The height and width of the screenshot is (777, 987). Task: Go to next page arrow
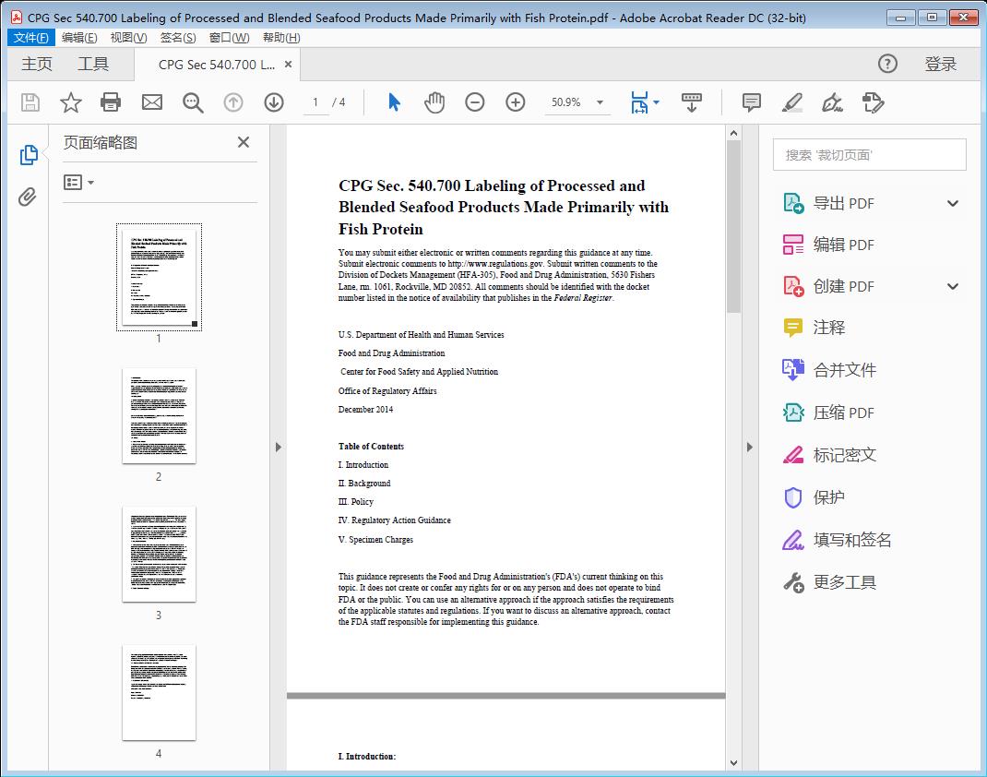tap(274, 102)
